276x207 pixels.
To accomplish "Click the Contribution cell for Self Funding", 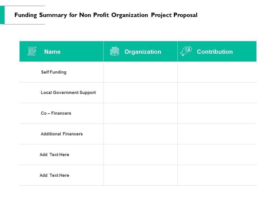I will tap(217, 72).
